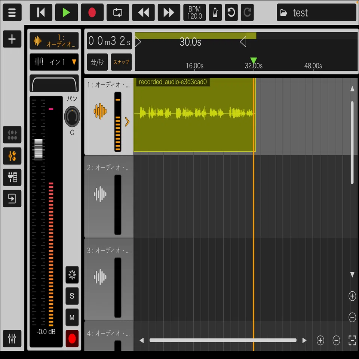Zoom in vertically with the plus icon
Image resolution: width=359 pixels, height=359 pixels.
(x=352, y=296)
